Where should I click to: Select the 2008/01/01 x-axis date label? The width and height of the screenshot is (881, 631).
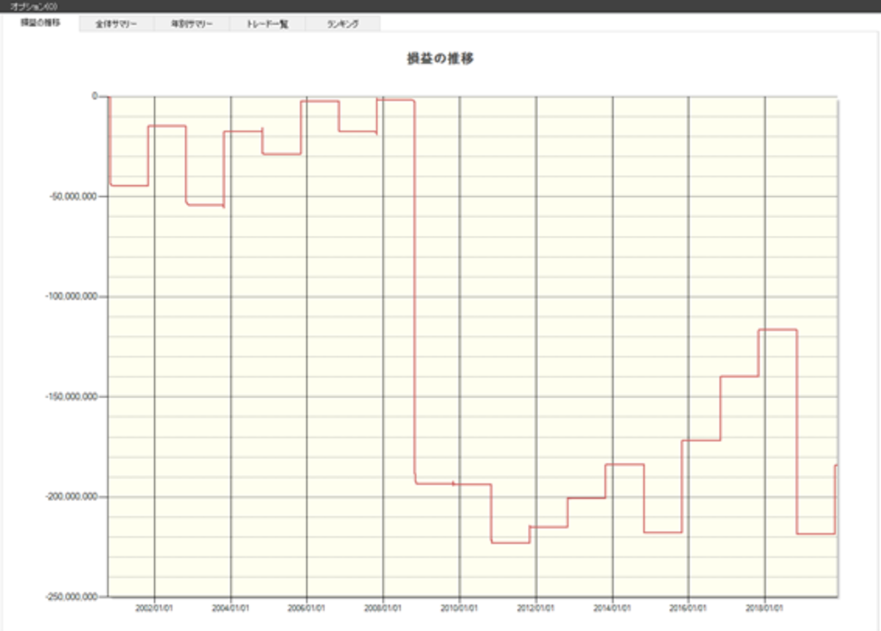(383, 609)
